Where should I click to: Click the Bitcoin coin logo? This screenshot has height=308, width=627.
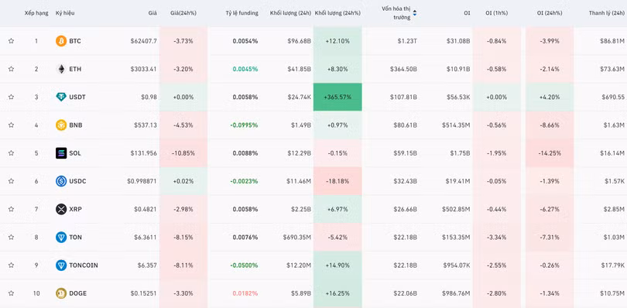61,41
